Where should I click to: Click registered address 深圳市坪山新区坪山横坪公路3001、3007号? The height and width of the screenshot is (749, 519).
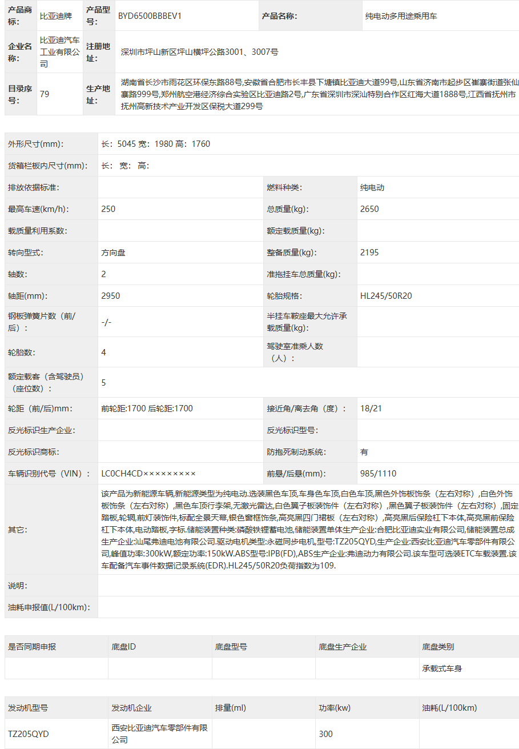pos(200,52)
